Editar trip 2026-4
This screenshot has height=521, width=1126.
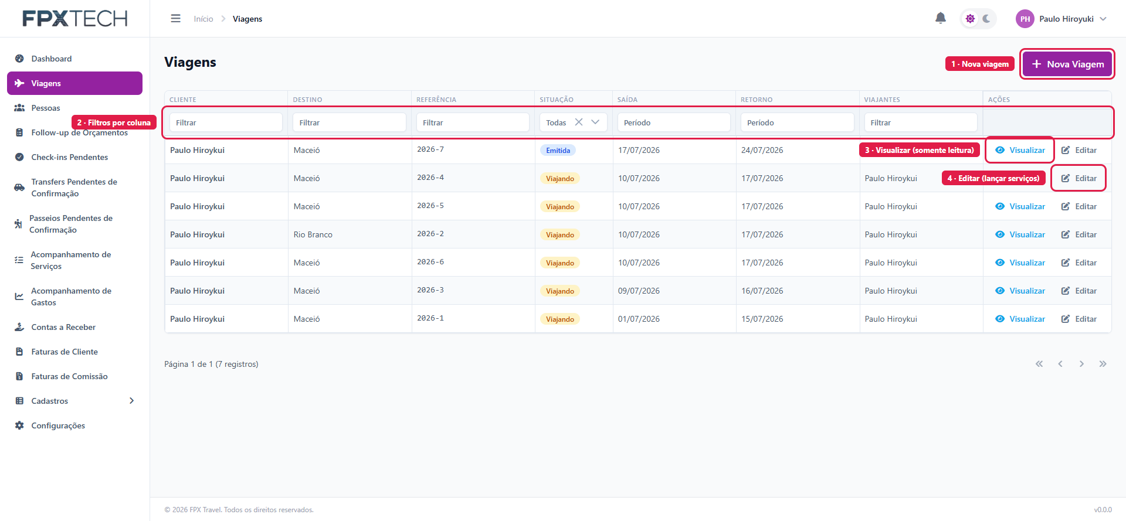(1079, 178)
